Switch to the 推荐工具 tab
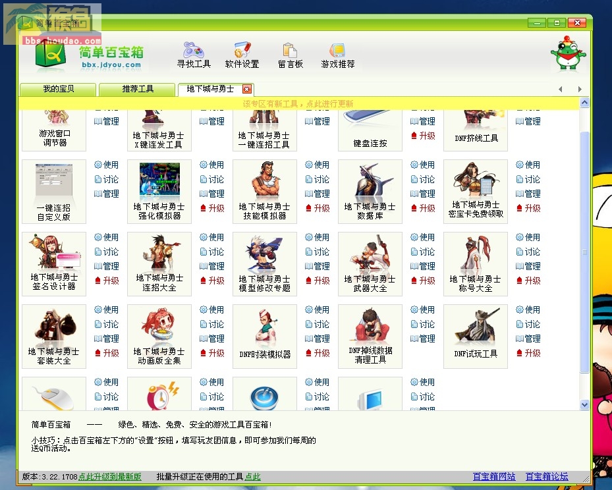 [137, 90]
